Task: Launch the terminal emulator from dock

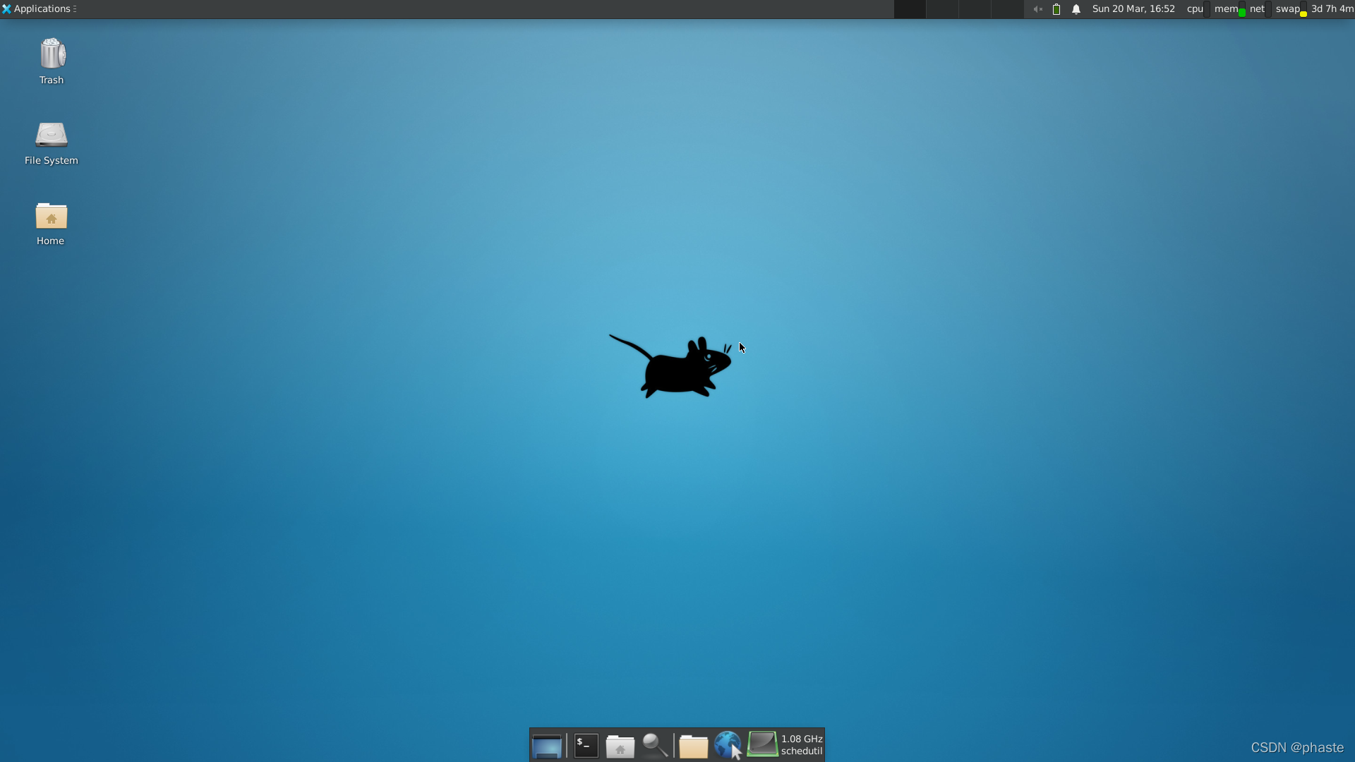Action: pyautogui.click(x=586, y=746)
